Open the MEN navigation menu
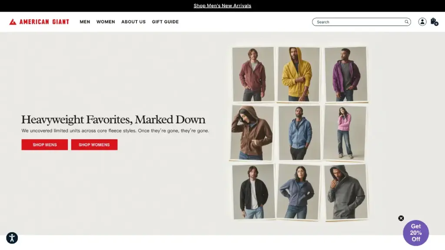Image resolution: width=445 pixels, height=250 pixels. pyautogui.click(x=85, y=22)
